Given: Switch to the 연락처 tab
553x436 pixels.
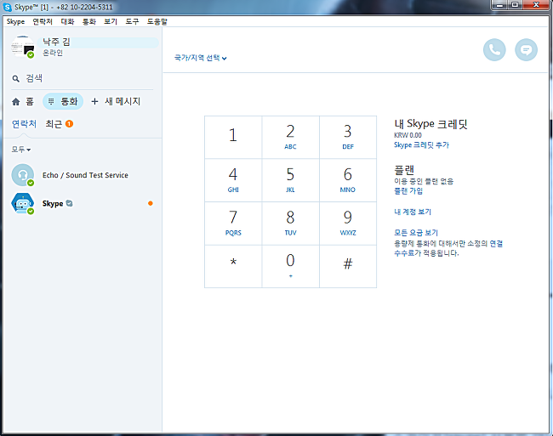Looking at the screenshot, I should coord(24,124).
